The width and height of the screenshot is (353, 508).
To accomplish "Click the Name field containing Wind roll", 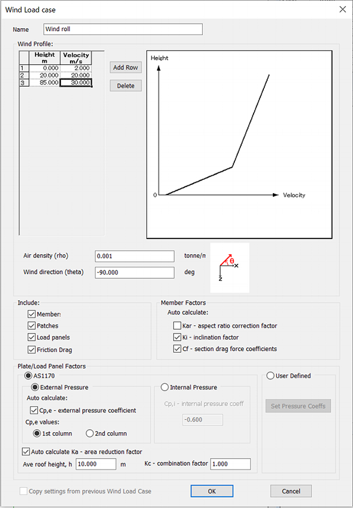I will pyautogui.click(x=123, y=29).
